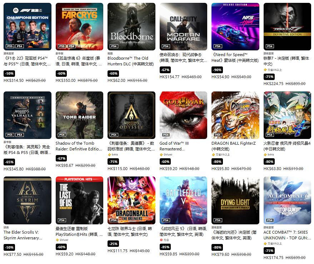Open the Far Cry 6 cover art
Screen dimensions: 314x264
click(80, 26)
